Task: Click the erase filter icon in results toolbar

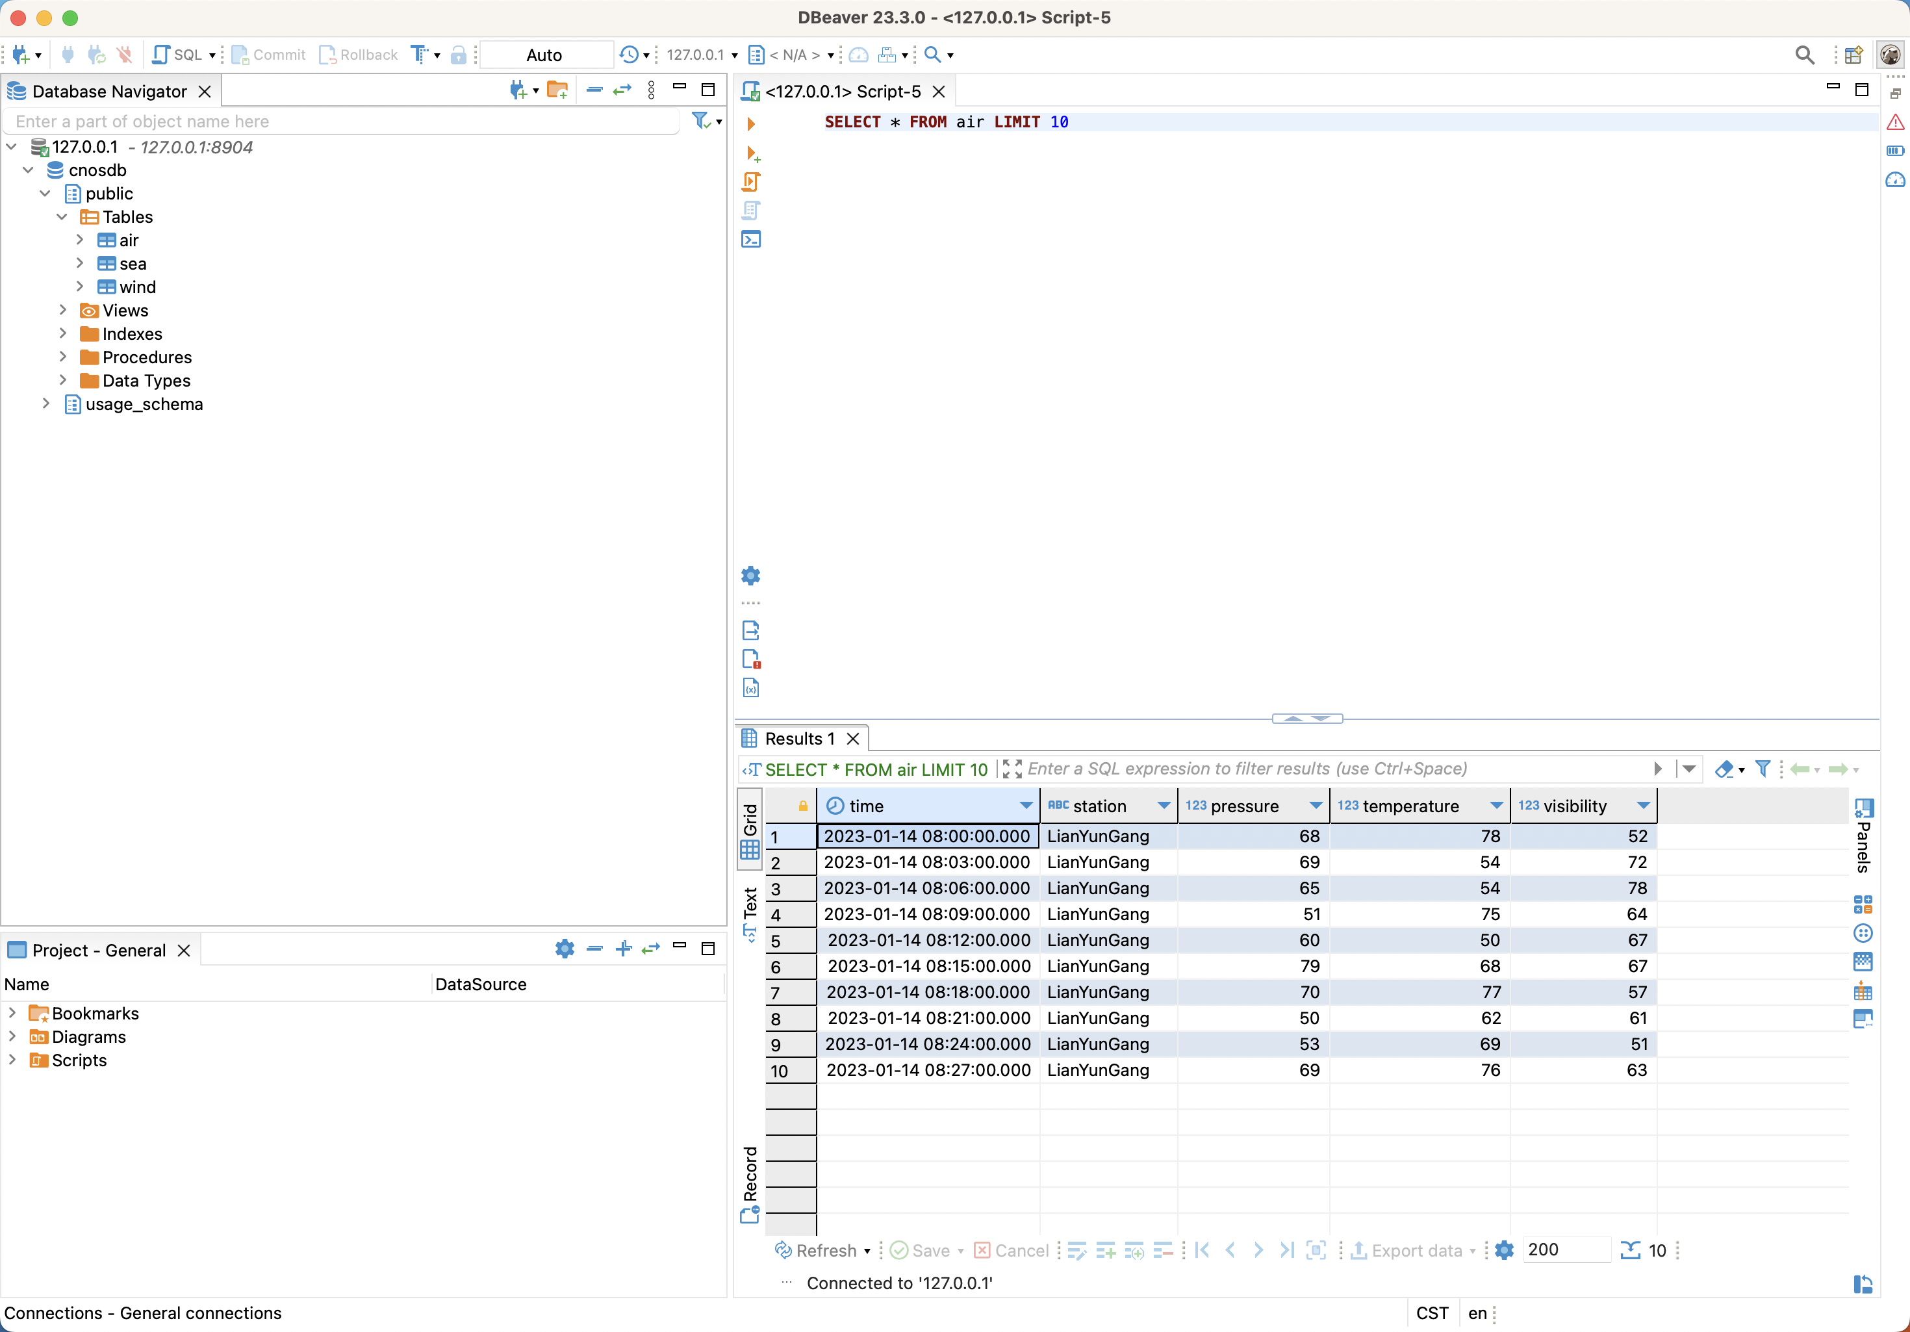Action: (x=1724, y=769)
